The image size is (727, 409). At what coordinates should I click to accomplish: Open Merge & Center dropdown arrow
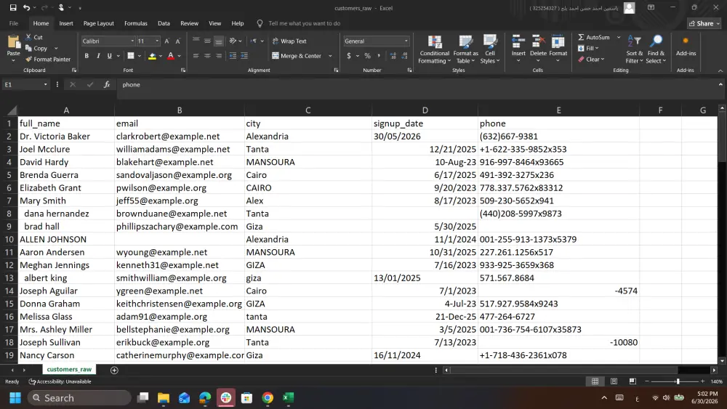point(330,56)
